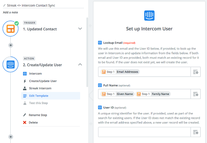Click the red X Delete icon
Viewport: 207px width, 143px height.
(25, 122)
